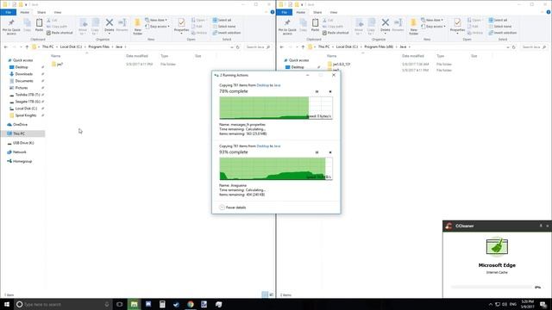Cancel the 93% complete copy operation
The image size is (552, 310).
coord(330,152)
